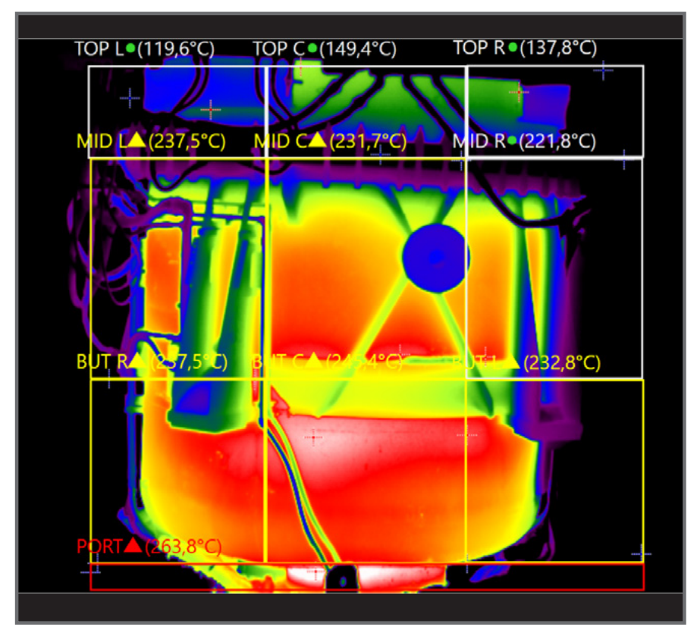Click the yellow triangle next to BUT L
697x633 pixels.
coord(512,360)
